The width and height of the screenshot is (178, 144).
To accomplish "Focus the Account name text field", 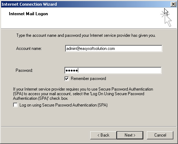I will coord(114,48).
